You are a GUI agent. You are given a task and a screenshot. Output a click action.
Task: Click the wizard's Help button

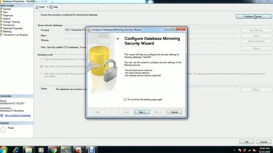tap(98, 112)
